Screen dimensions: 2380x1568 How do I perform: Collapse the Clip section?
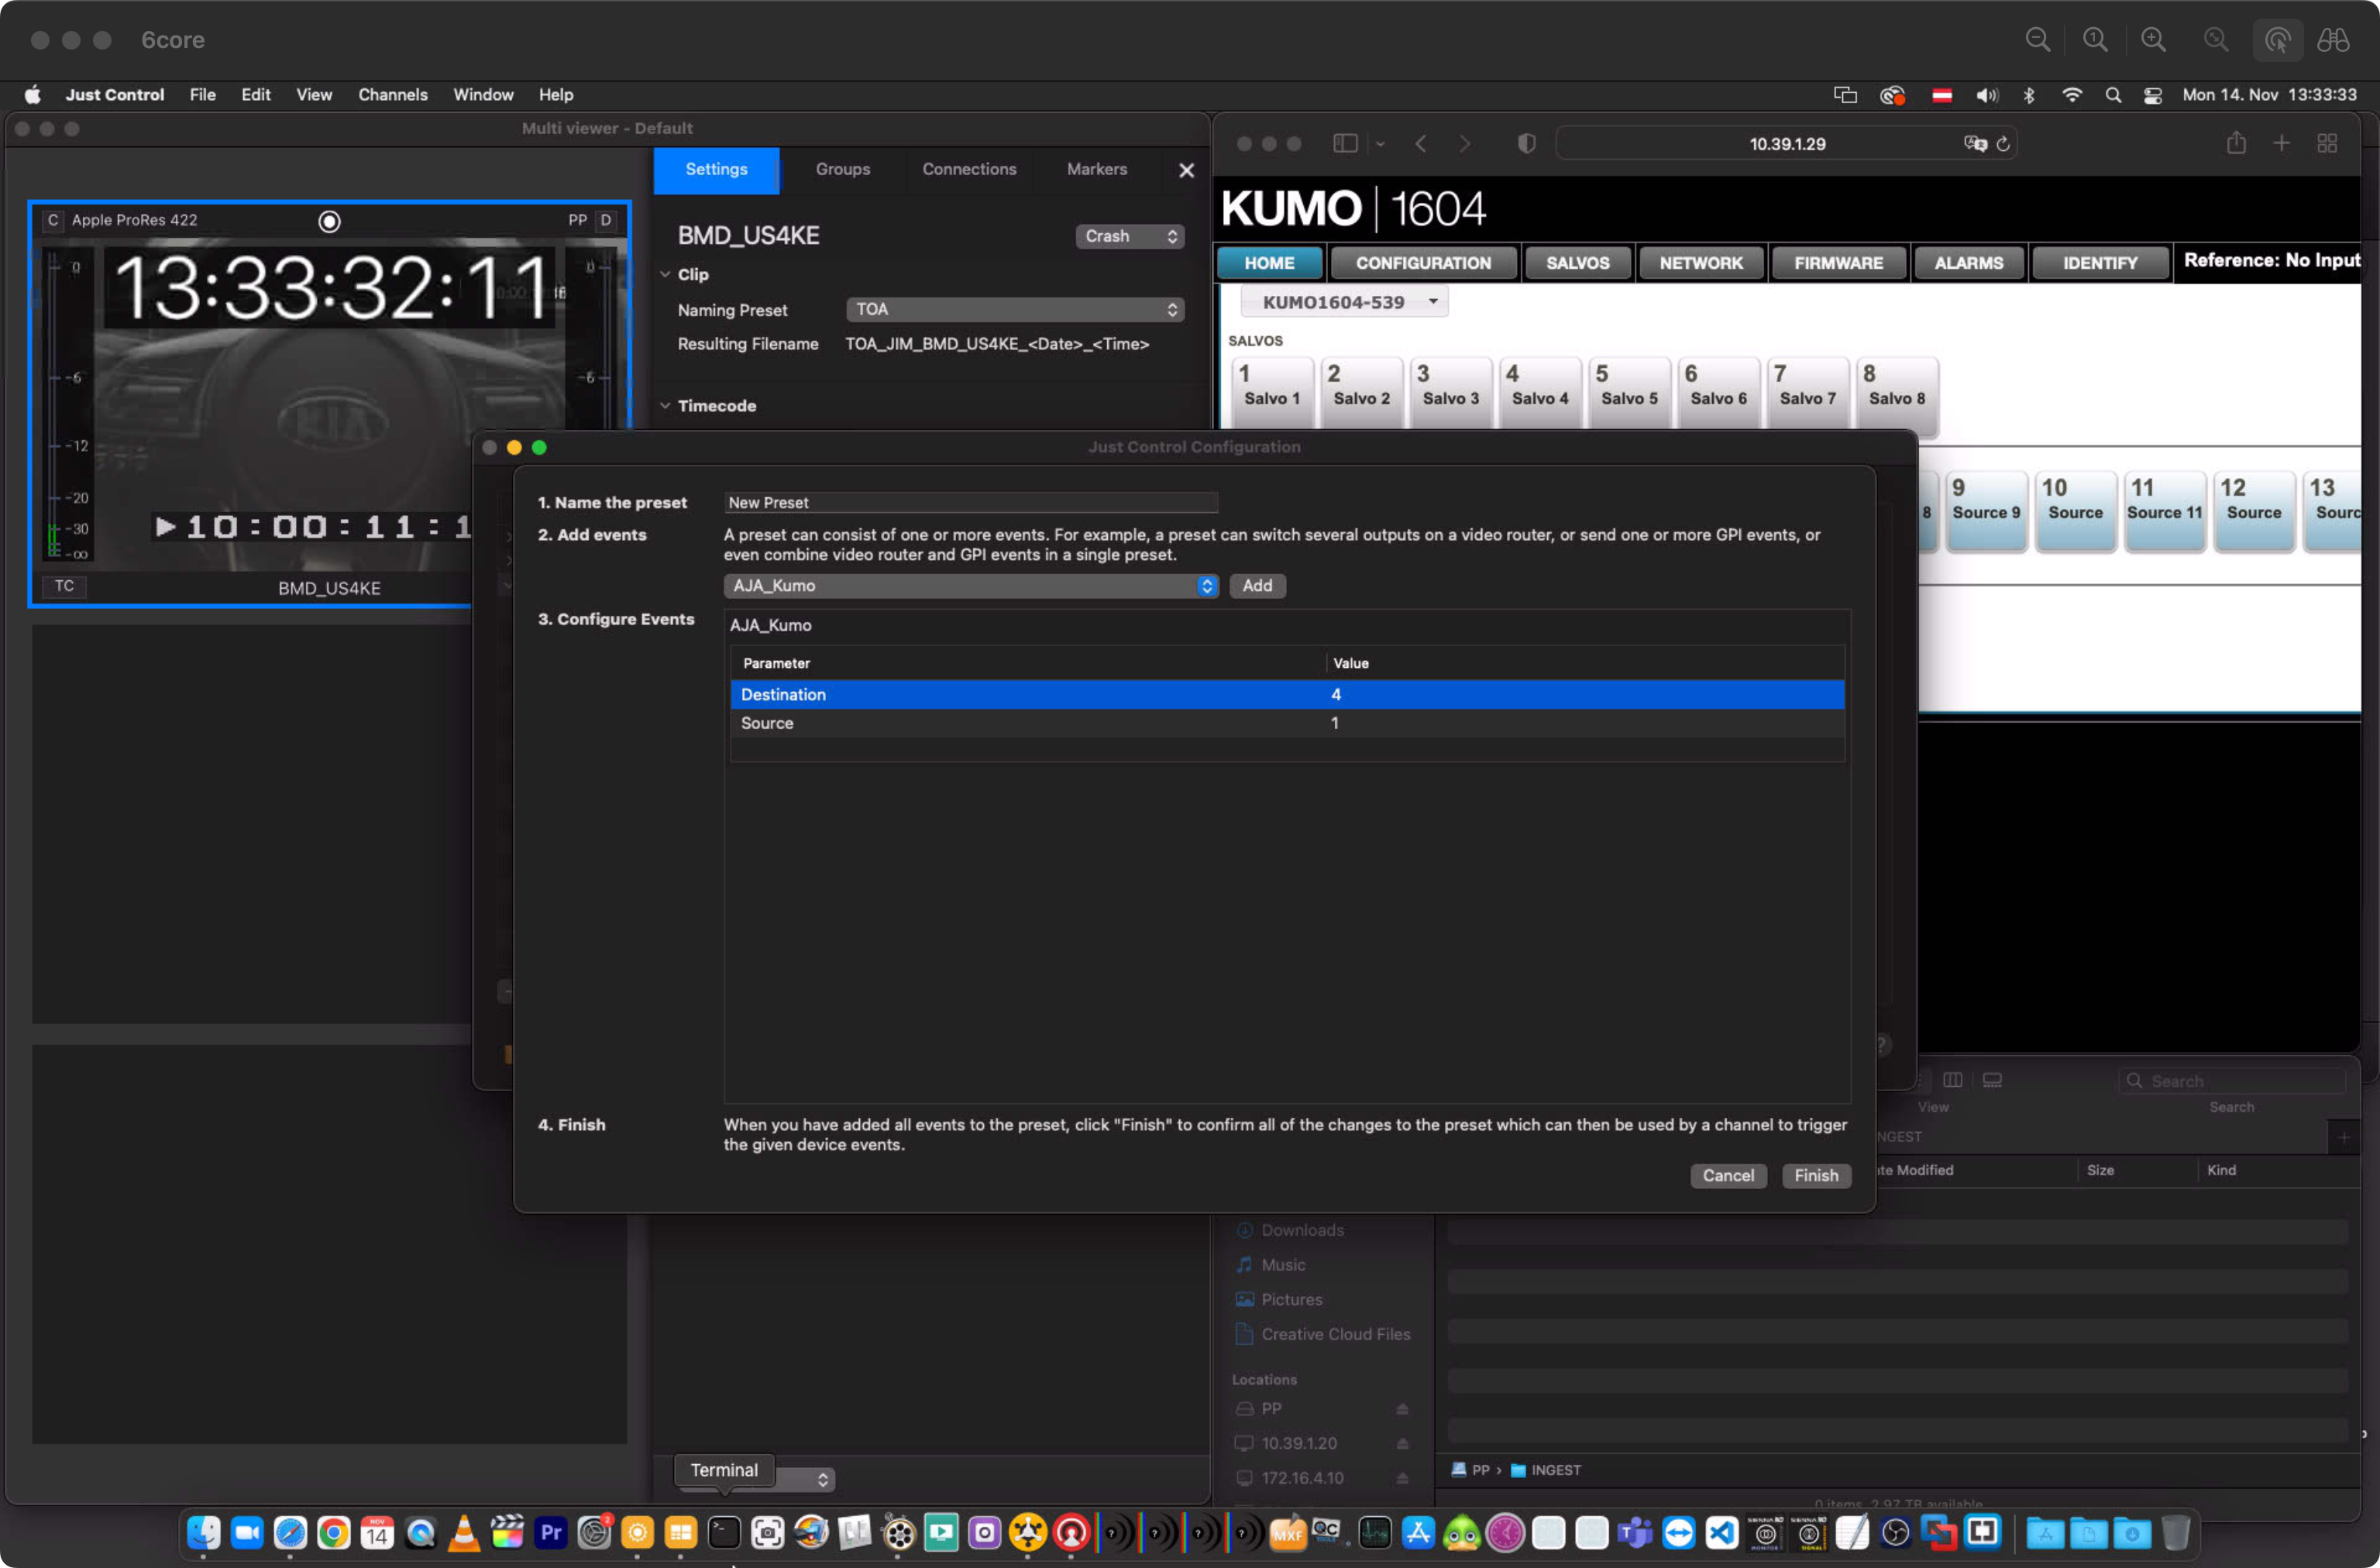[x=666, y=275]
